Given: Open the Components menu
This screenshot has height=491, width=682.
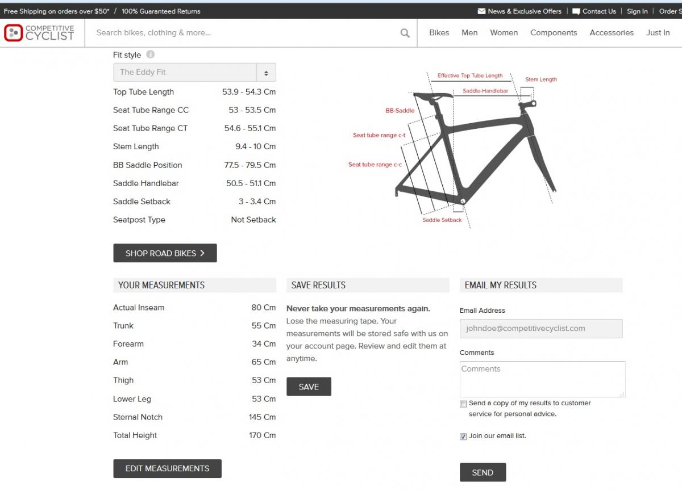Looking at the screenshot, I should pyautogui.click(x=554, y=33).
